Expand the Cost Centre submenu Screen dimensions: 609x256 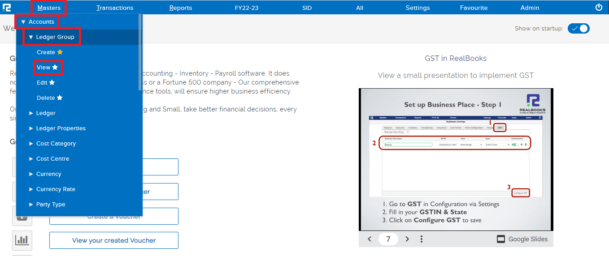click(52, 159)
